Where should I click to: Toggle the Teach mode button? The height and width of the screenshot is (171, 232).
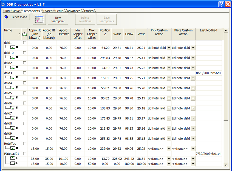[x=17, y=17]
